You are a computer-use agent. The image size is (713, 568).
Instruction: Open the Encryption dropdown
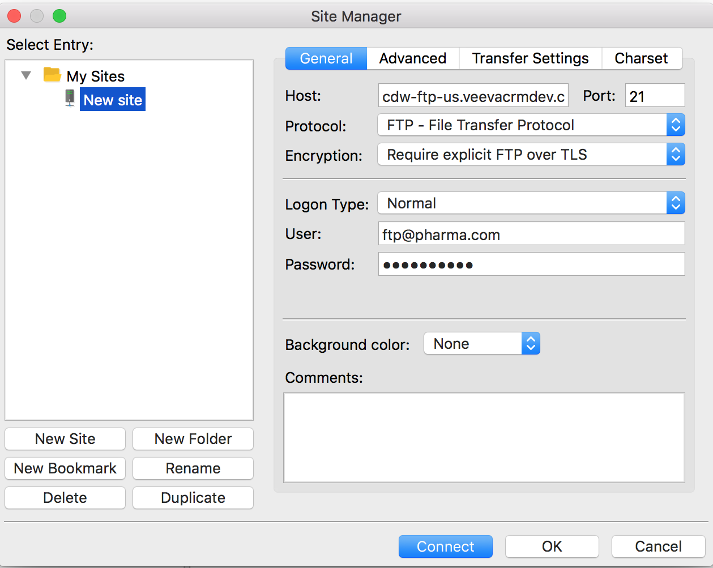click(x=531, y=155)
